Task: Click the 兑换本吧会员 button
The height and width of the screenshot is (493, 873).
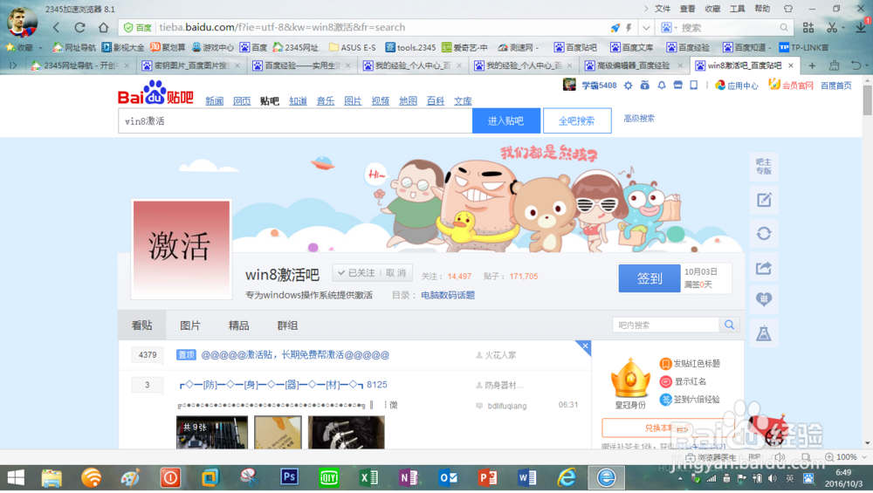Action: click(x=668, y=428)
